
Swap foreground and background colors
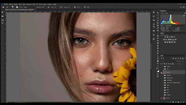pos(159,68)
